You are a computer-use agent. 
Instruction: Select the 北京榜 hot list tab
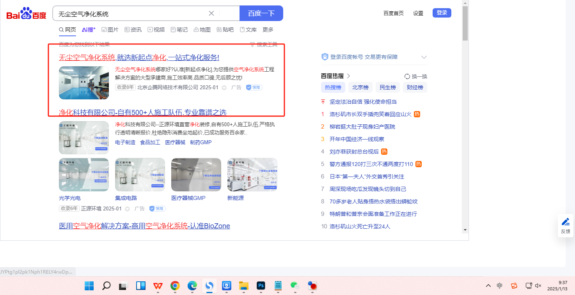(x=360, y=87)
